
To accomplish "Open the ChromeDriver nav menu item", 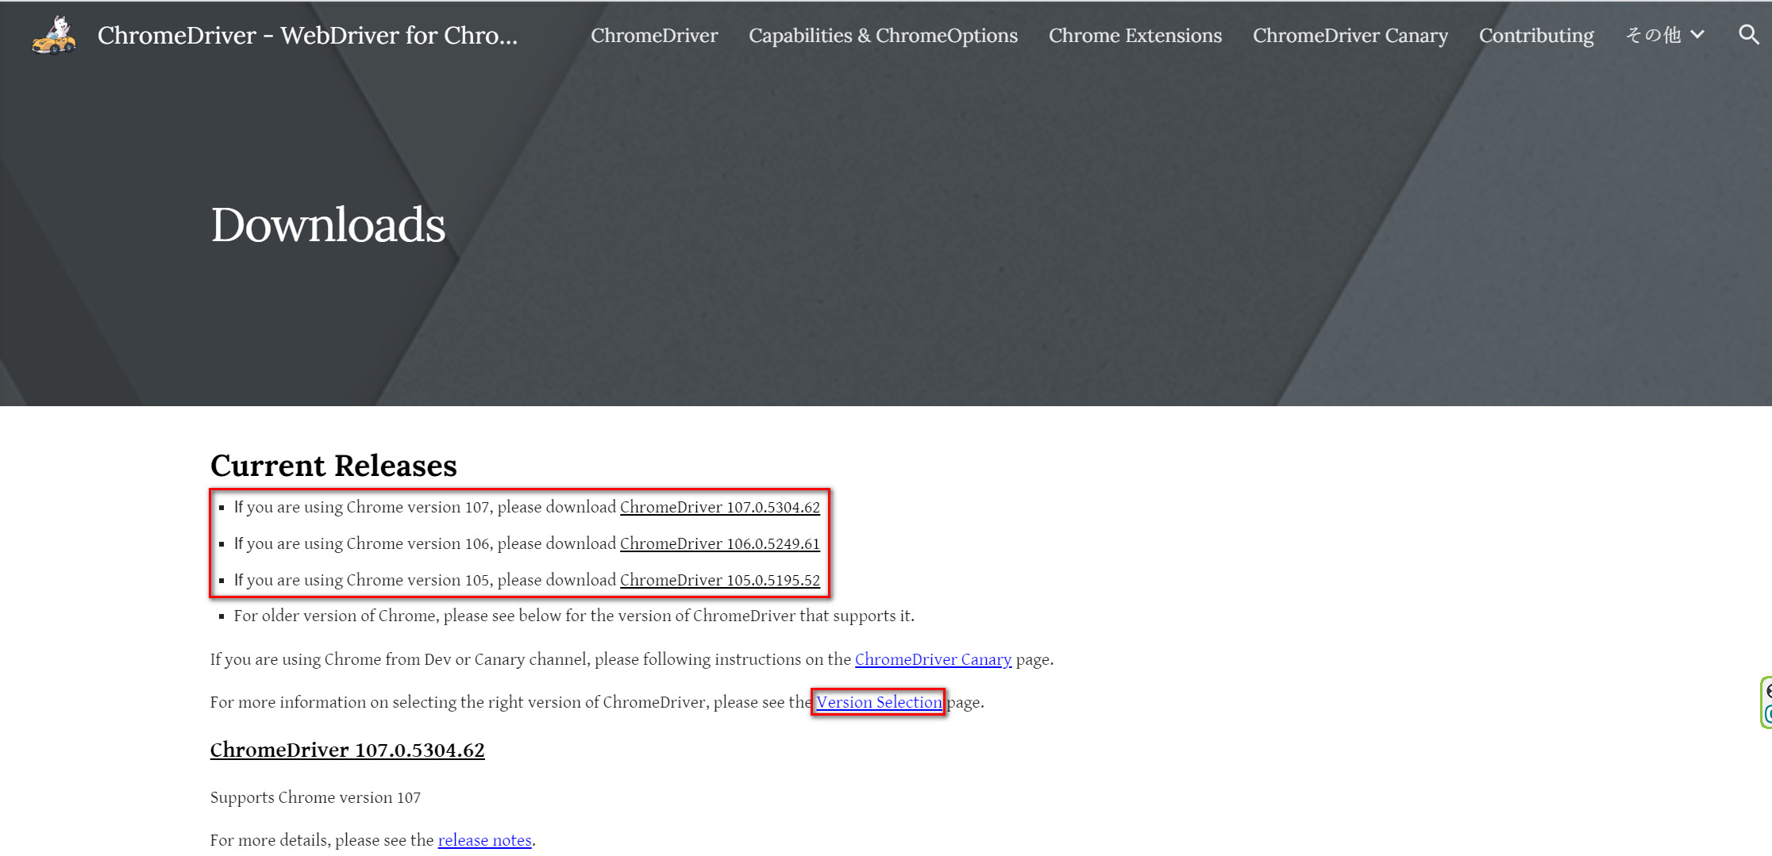I will (x=654, y=35).
